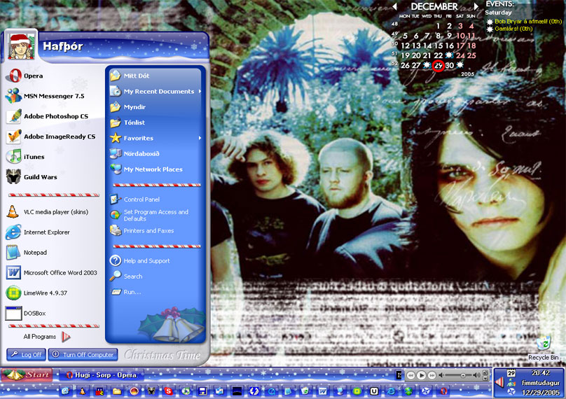This screenshot has width=566, height=399.
Task: Click the LimeWire quick launch icon
Action: tap(357, 391)
